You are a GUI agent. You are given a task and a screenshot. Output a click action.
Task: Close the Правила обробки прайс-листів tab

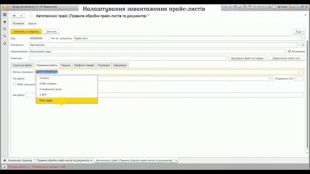(x=91, y=160)
